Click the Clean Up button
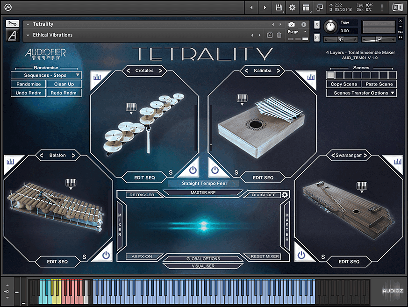 click(64, 84)
